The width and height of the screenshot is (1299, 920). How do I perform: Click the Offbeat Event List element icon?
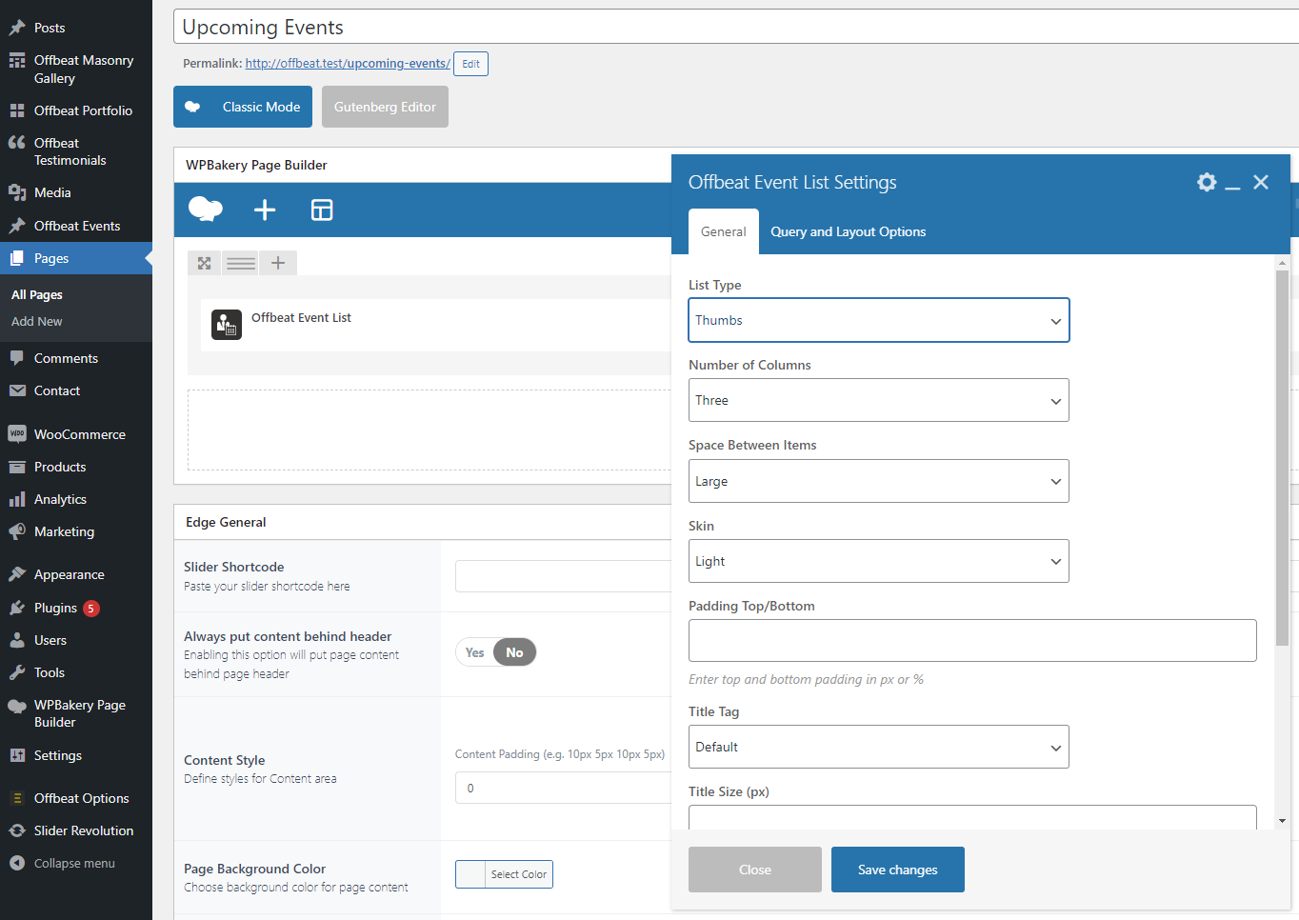point(227,325)
